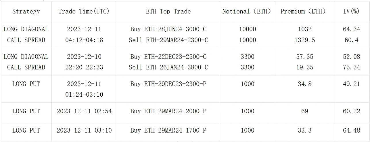Click the Buy ETH-22DEC23-2500-C trade entry
370x142 pixels.
(168, 57)
